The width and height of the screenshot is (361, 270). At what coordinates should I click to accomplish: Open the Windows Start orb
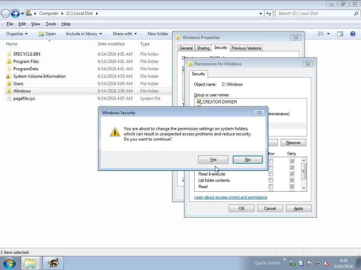tap(10, 263)
